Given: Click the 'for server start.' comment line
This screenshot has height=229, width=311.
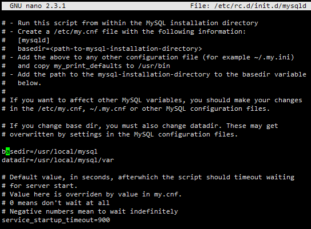Looking at the screenshot, I should pos(40,186).
